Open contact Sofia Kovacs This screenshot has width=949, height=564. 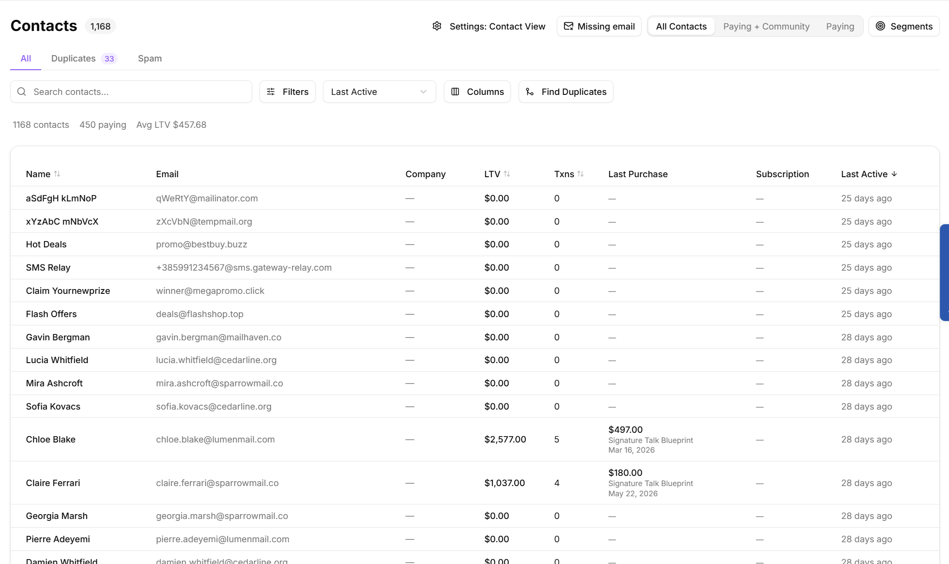point(53,406)
